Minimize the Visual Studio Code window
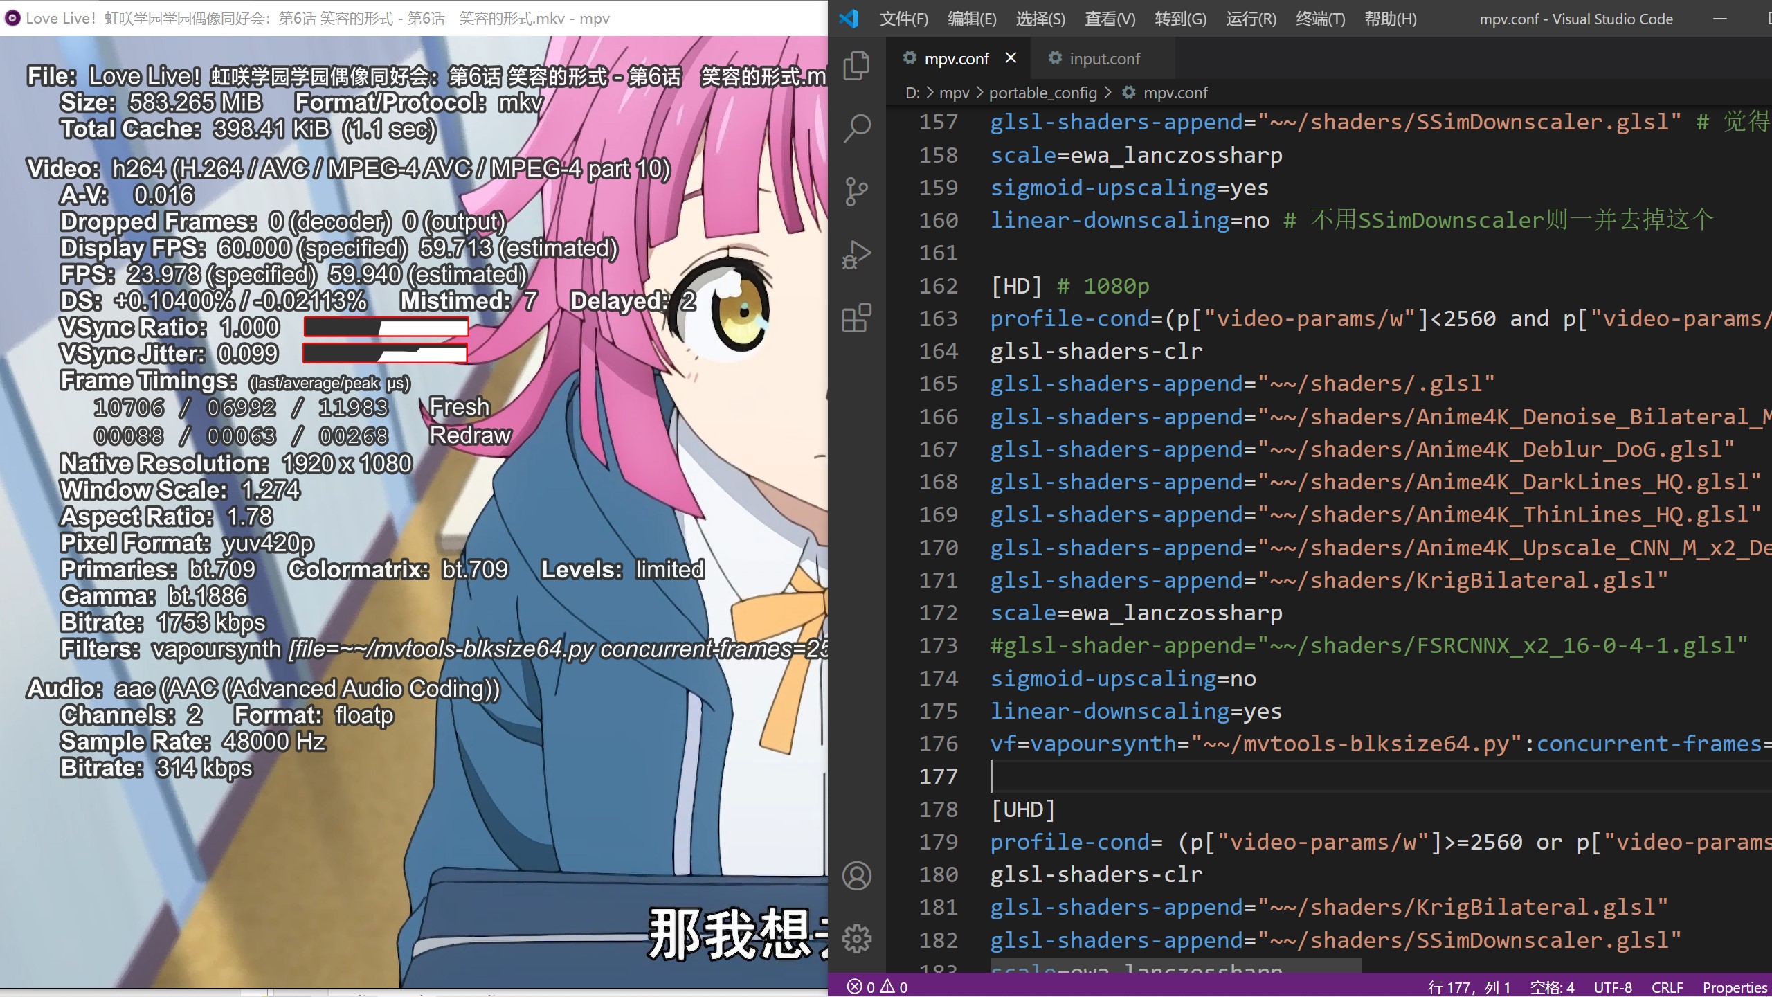The width and height of the screenshot is (1772, 997). (1720, 19)
